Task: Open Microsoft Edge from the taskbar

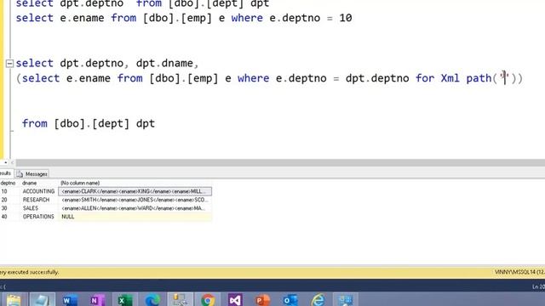Action: 152,299
